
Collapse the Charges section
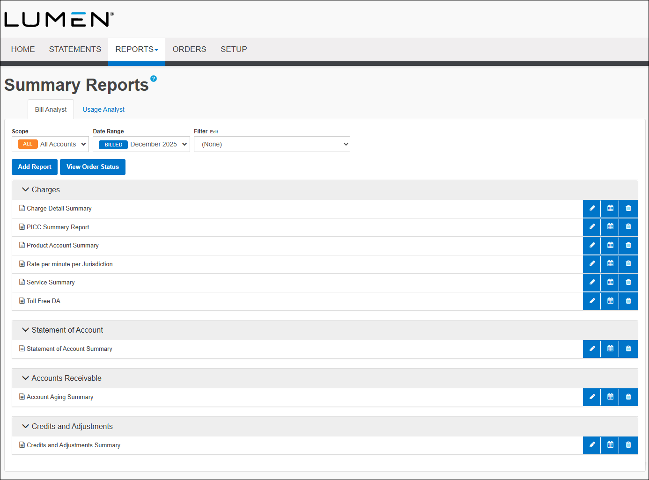(x=26, y=189)
